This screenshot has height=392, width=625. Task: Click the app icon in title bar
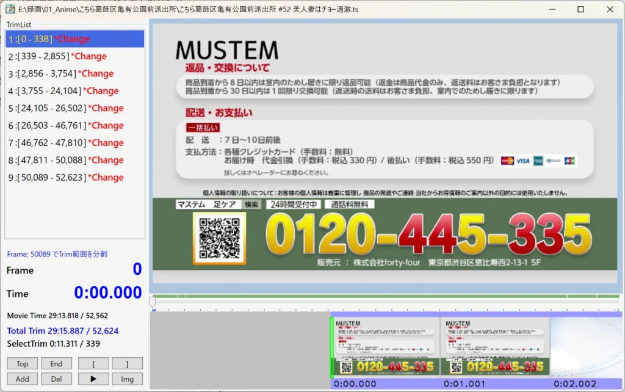[10, 10]
